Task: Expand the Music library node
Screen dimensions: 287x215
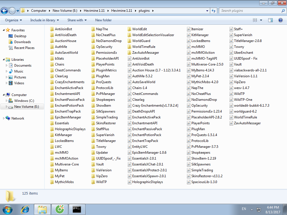Action: click(x=7, y=71)
